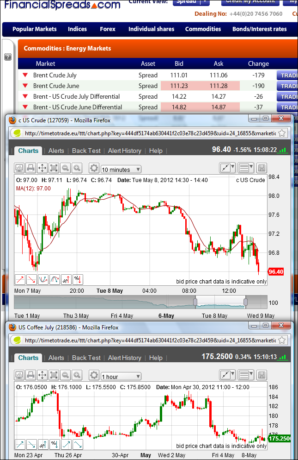Print the US Coffee July chart
This screenshot has height=460, width=298.
31,375
